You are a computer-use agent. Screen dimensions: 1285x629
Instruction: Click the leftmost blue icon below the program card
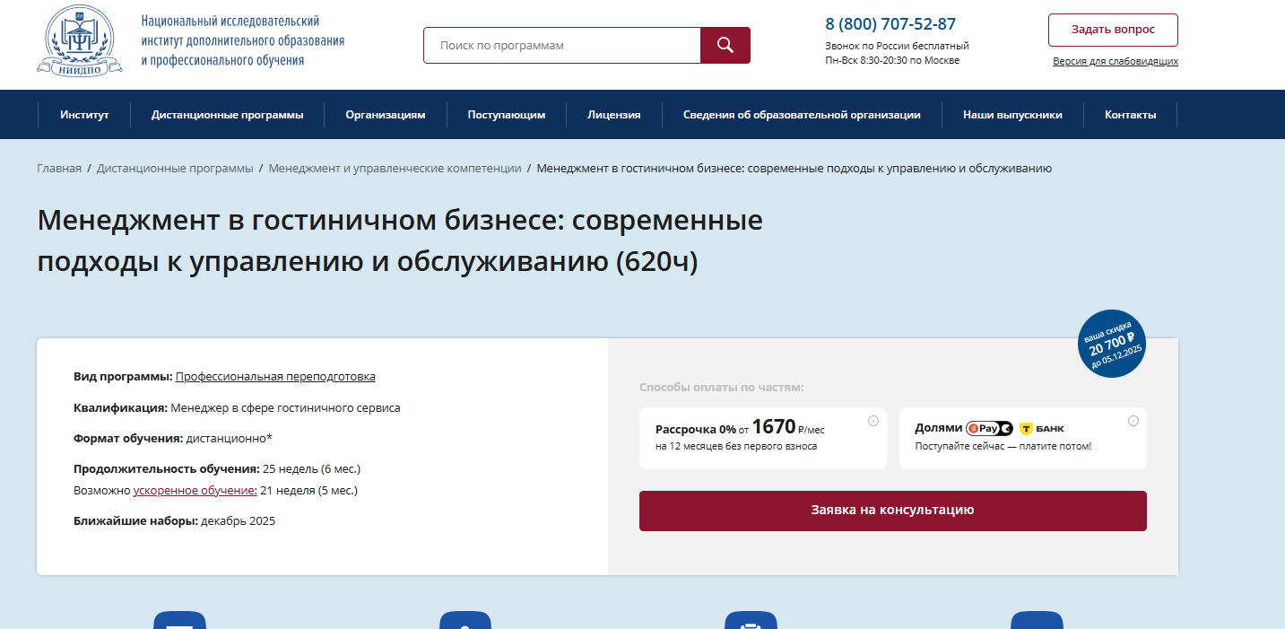point(179,621)
